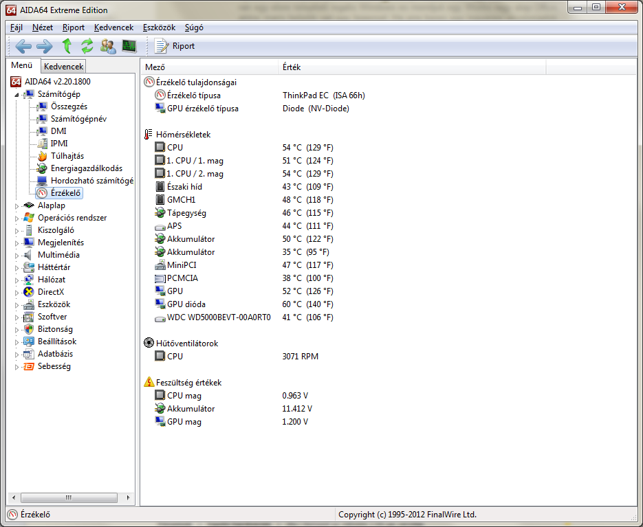
Task: Open the Súgó menu
Action: pyautogui.click(x=194, y=27)
